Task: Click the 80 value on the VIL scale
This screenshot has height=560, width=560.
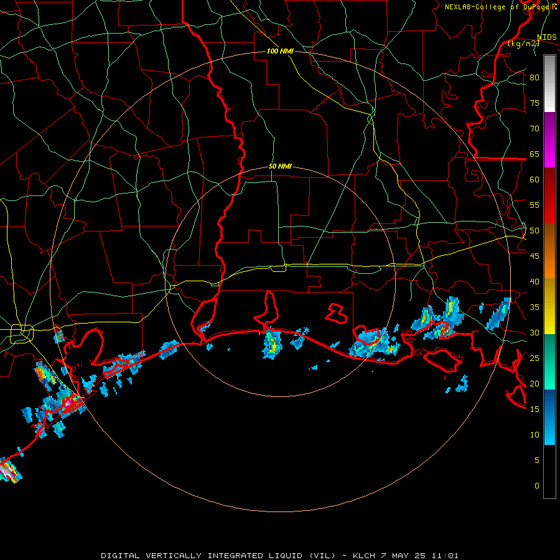Action: pyautogui.click(x=534, y=78)
